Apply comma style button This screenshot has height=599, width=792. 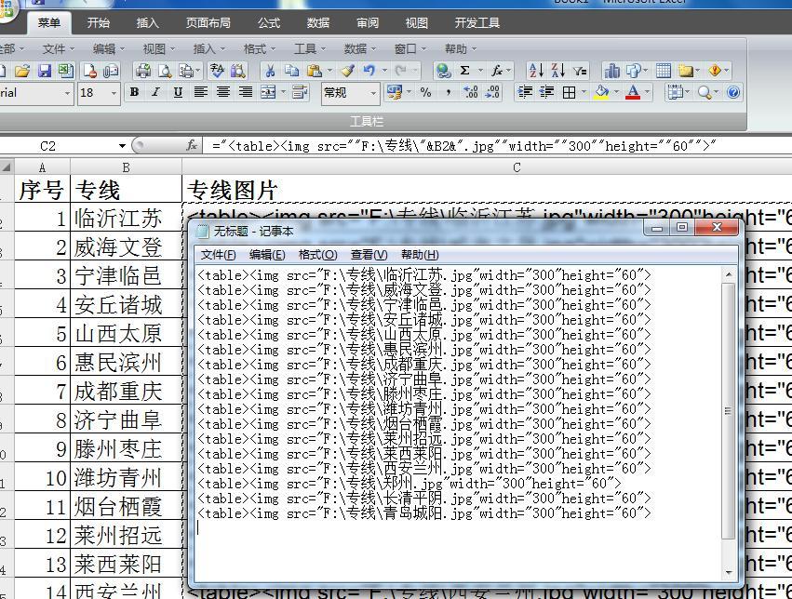[x=448, y=92]
